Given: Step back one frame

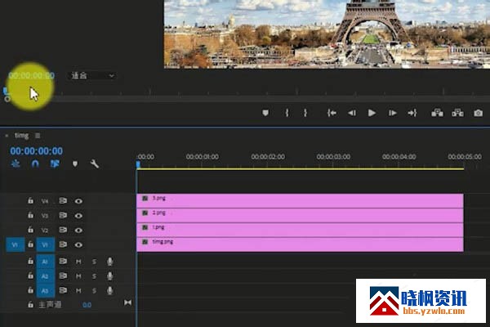Looking at the screenshot, I should (352, 113).
